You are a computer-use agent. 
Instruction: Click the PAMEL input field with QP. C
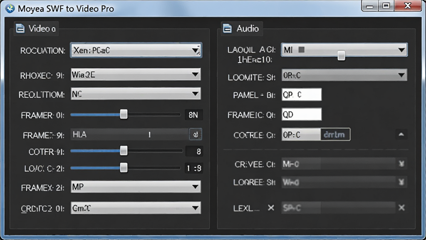[x=302, y=95]
